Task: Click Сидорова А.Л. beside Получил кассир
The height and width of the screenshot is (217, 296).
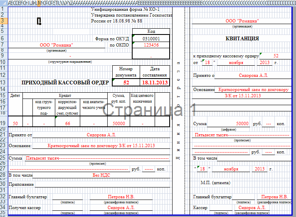Action: pyautogui.click(x=121, y=207)
